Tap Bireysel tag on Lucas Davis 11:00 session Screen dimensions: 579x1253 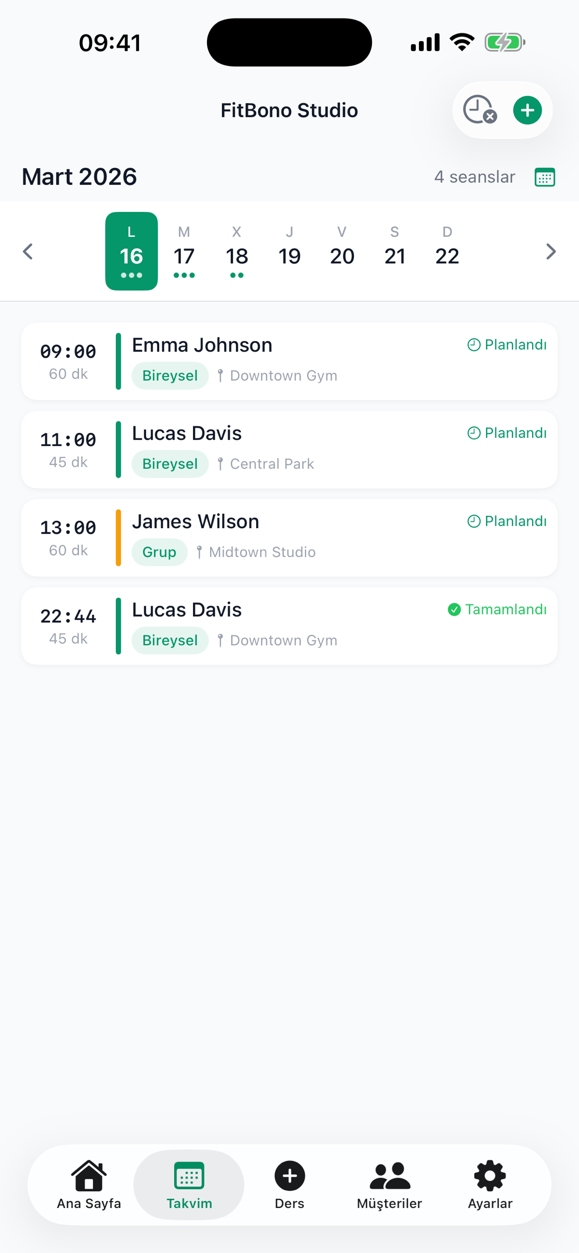(x=170, y=464)
